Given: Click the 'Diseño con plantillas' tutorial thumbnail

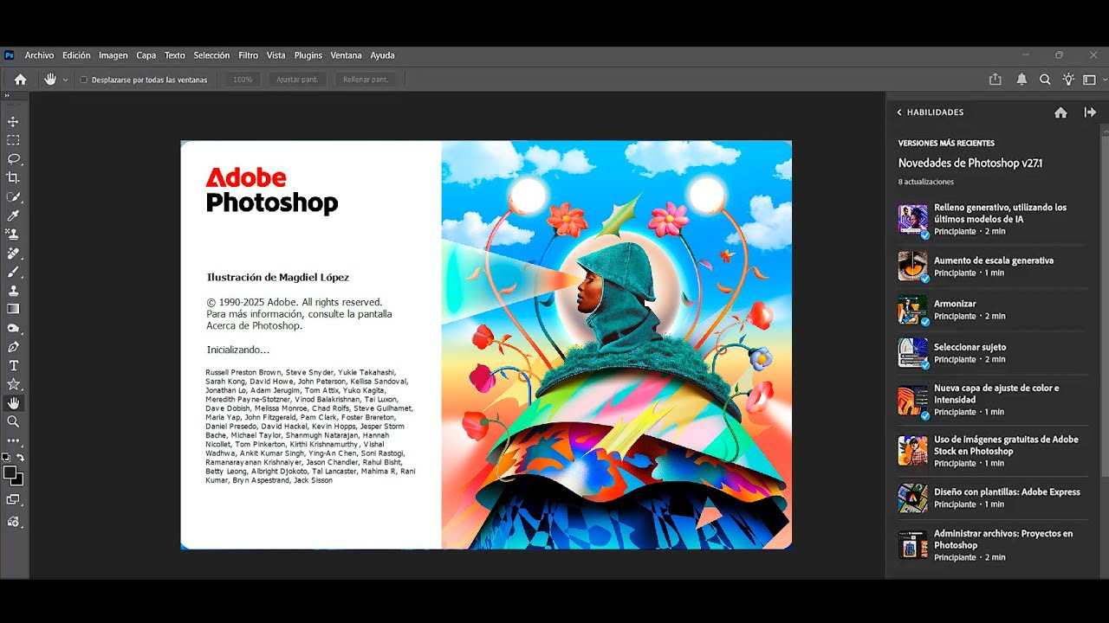Looking at the screenshot, I should tap(913, 498).
